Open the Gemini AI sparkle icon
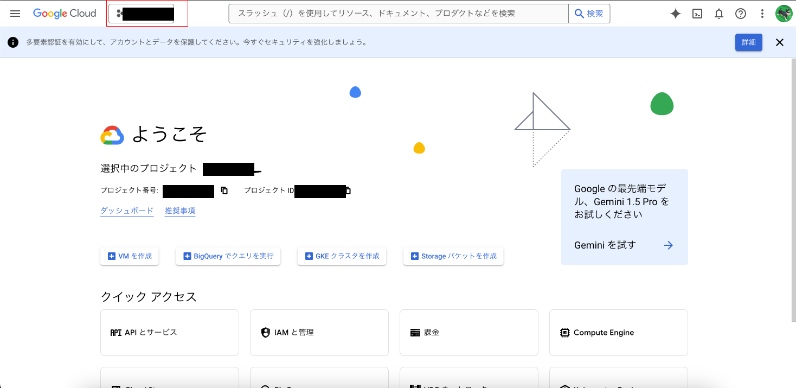Image resolution: width=796 pixels, height=388 pixels. pos(676,14)
